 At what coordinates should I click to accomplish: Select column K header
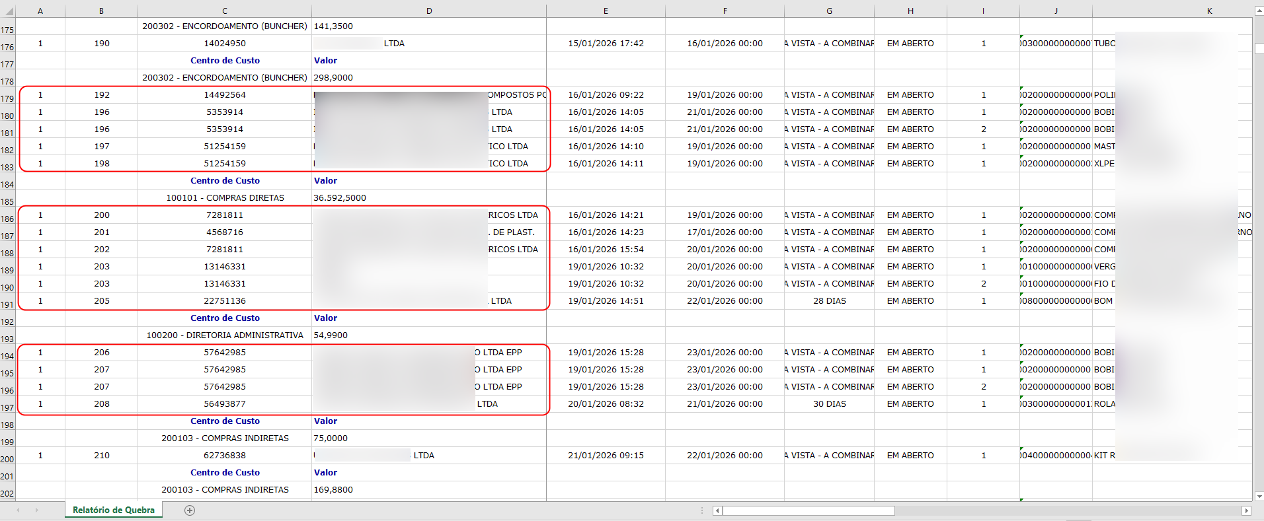coord(1172,11)
